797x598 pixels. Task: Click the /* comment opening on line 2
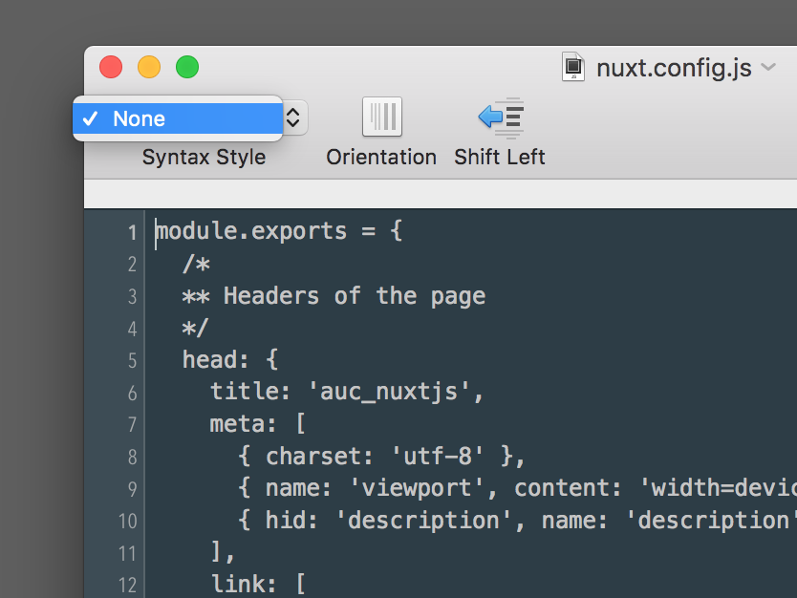196,265
